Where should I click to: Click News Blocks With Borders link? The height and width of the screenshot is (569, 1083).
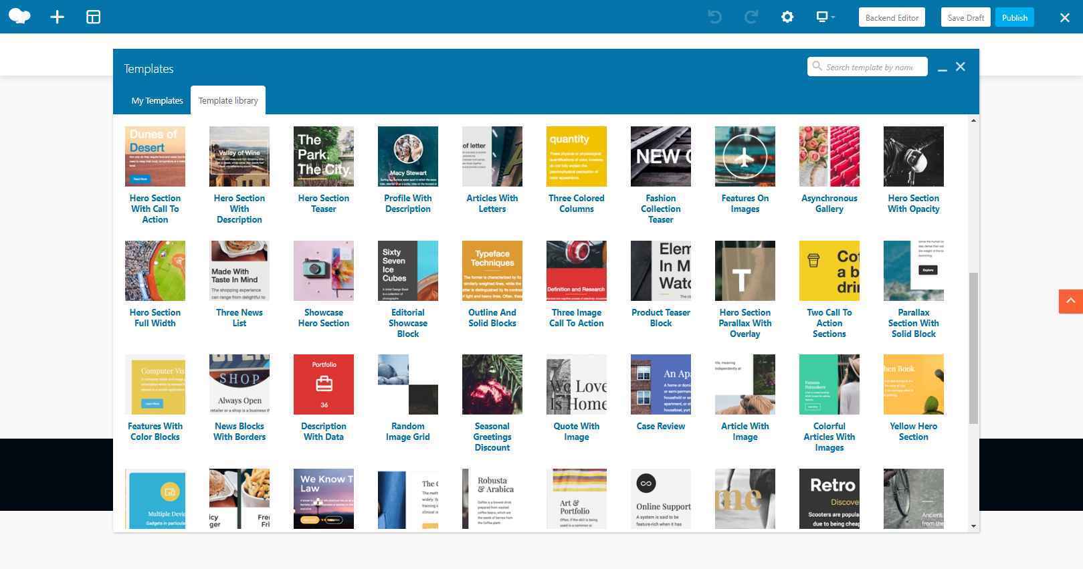click(x=239, y=431)
